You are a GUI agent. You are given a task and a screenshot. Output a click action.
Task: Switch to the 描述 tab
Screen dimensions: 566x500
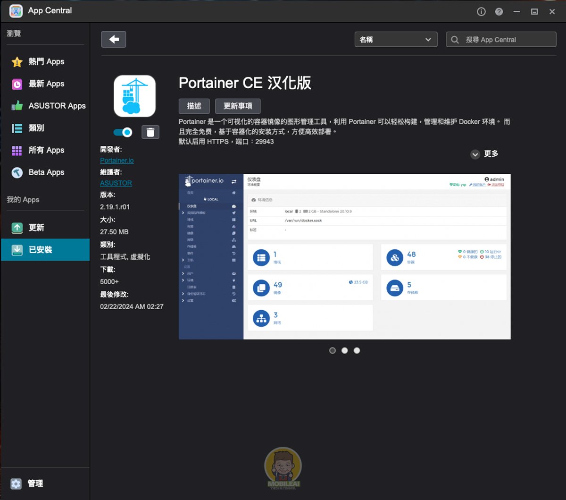tap(194, 106)
